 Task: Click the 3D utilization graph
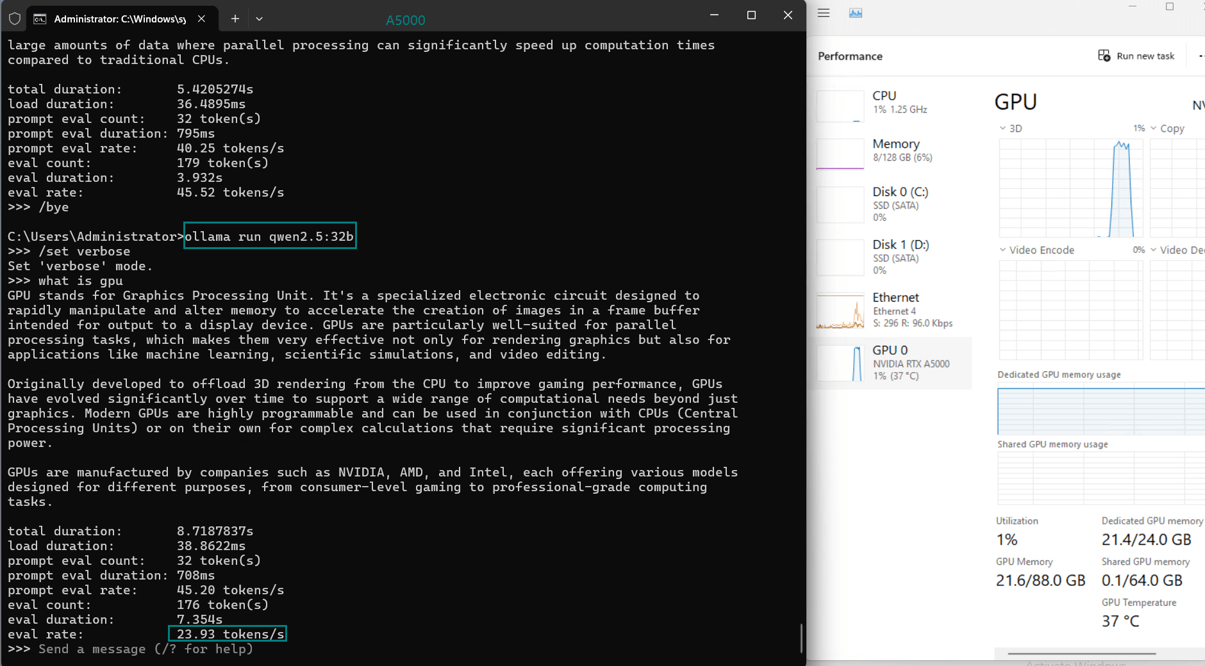tap(1070, 188)
